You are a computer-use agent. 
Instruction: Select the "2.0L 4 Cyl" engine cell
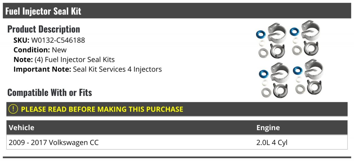272,143
